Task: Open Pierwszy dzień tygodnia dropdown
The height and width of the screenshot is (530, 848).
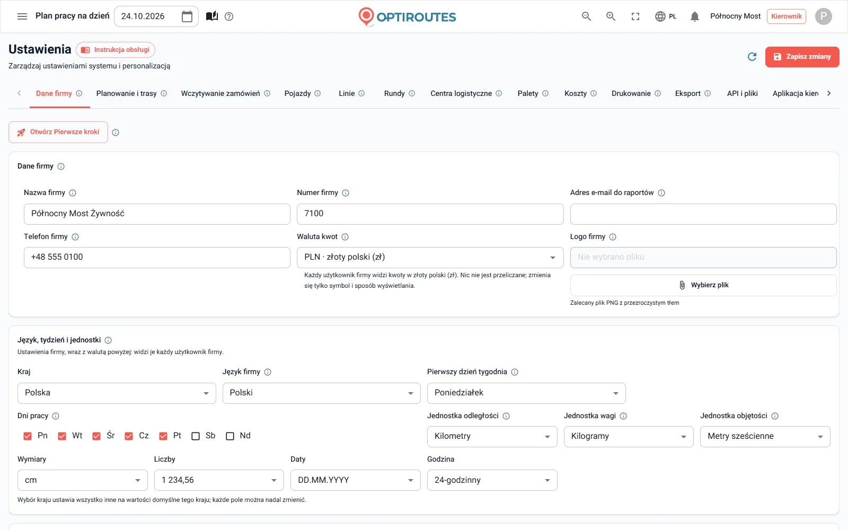Action: click(526, 393)
